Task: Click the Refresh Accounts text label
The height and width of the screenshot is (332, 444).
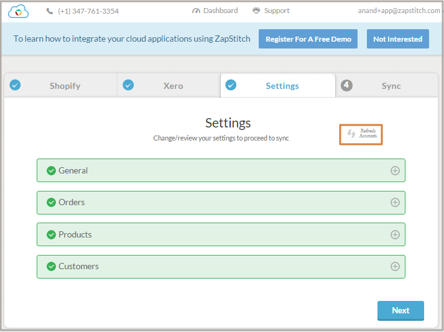Action: click(368, 133)
